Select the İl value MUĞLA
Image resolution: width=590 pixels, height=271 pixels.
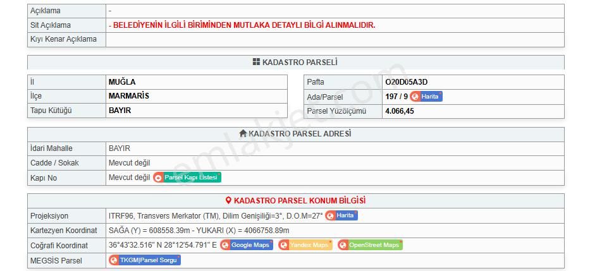tap(122, 82)
